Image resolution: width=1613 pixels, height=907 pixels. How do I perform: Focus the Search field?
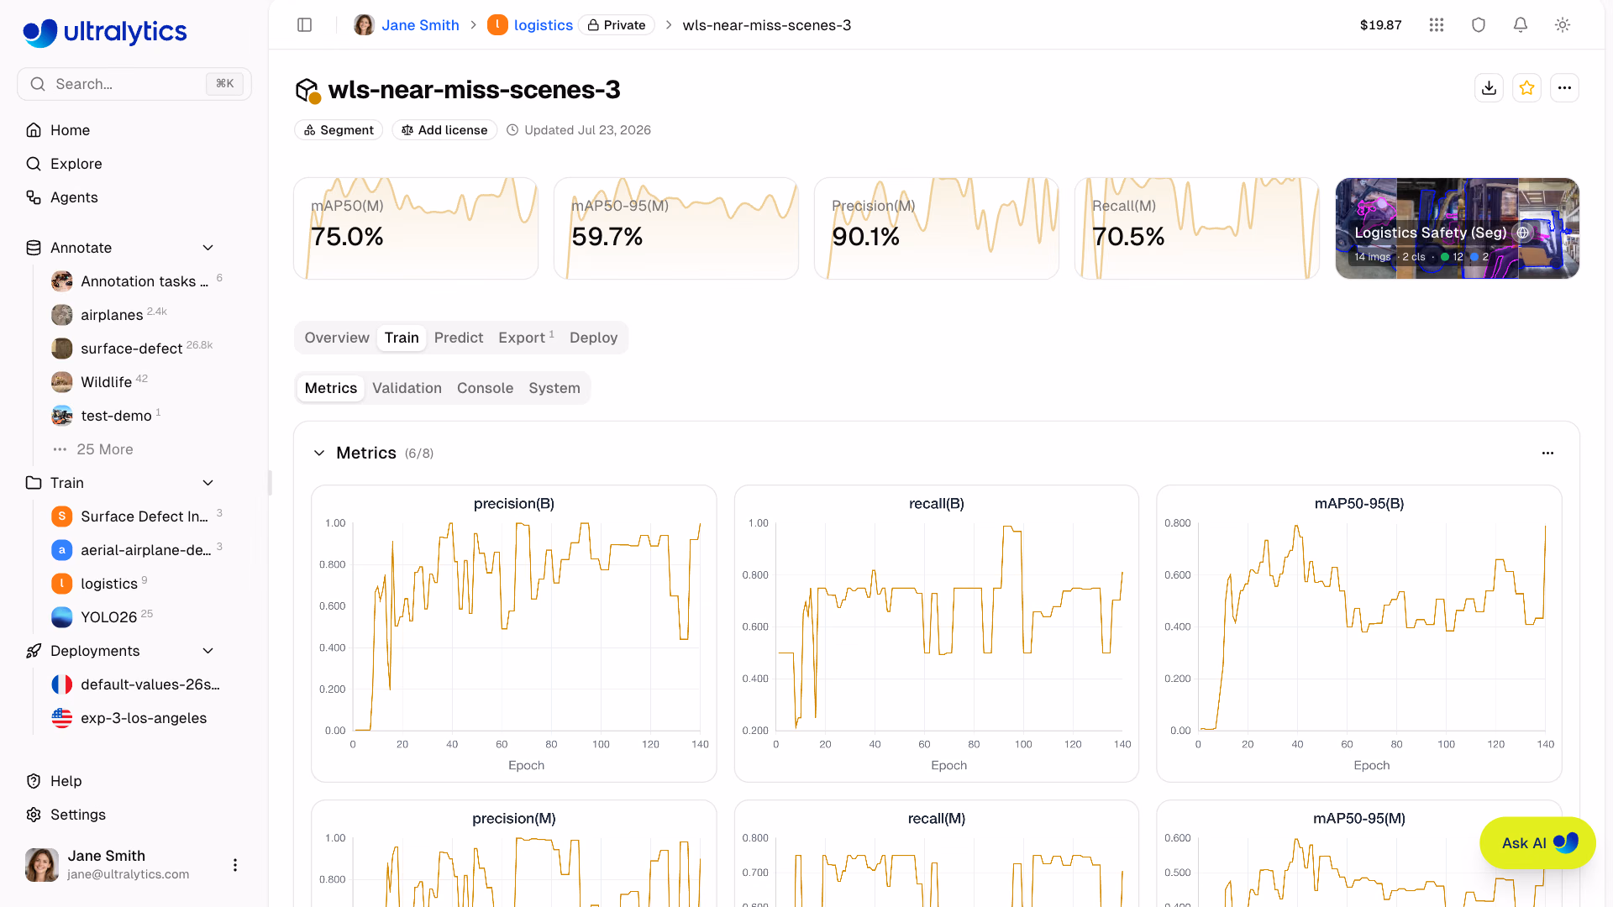pos(134,84)
